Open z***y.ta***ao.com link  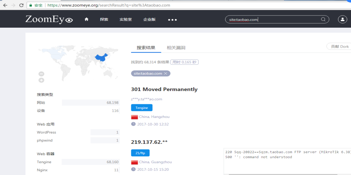(x=147, y=99)
